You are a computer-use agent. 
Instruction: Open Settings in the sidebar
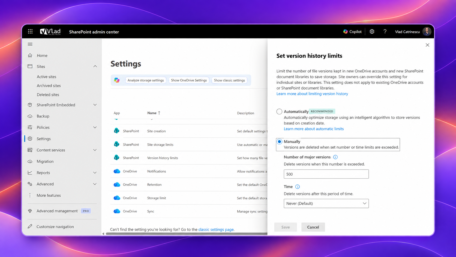click(x=44, y=139)
